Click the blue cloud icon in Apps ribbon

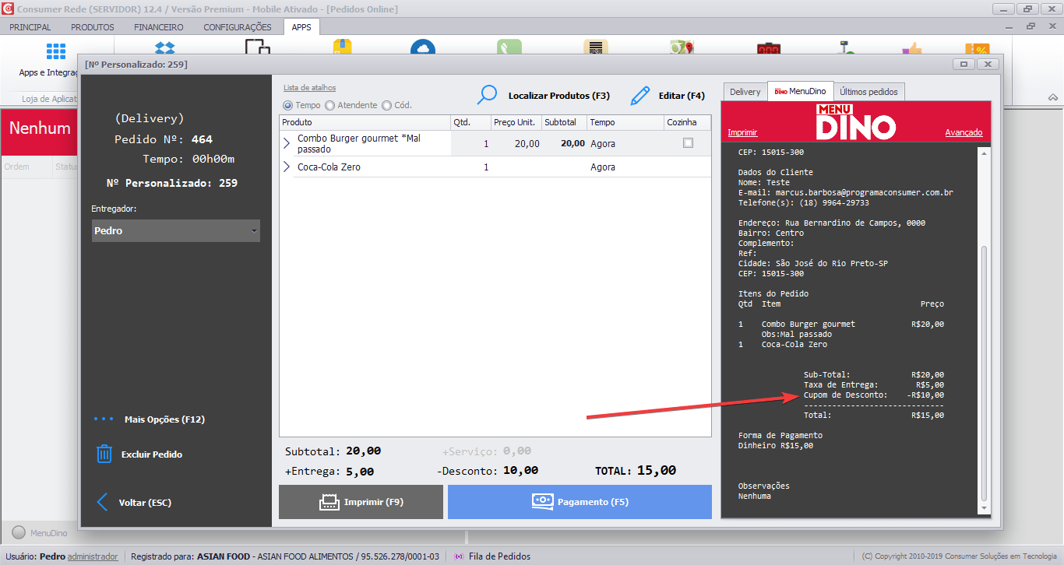click(423, 48)
